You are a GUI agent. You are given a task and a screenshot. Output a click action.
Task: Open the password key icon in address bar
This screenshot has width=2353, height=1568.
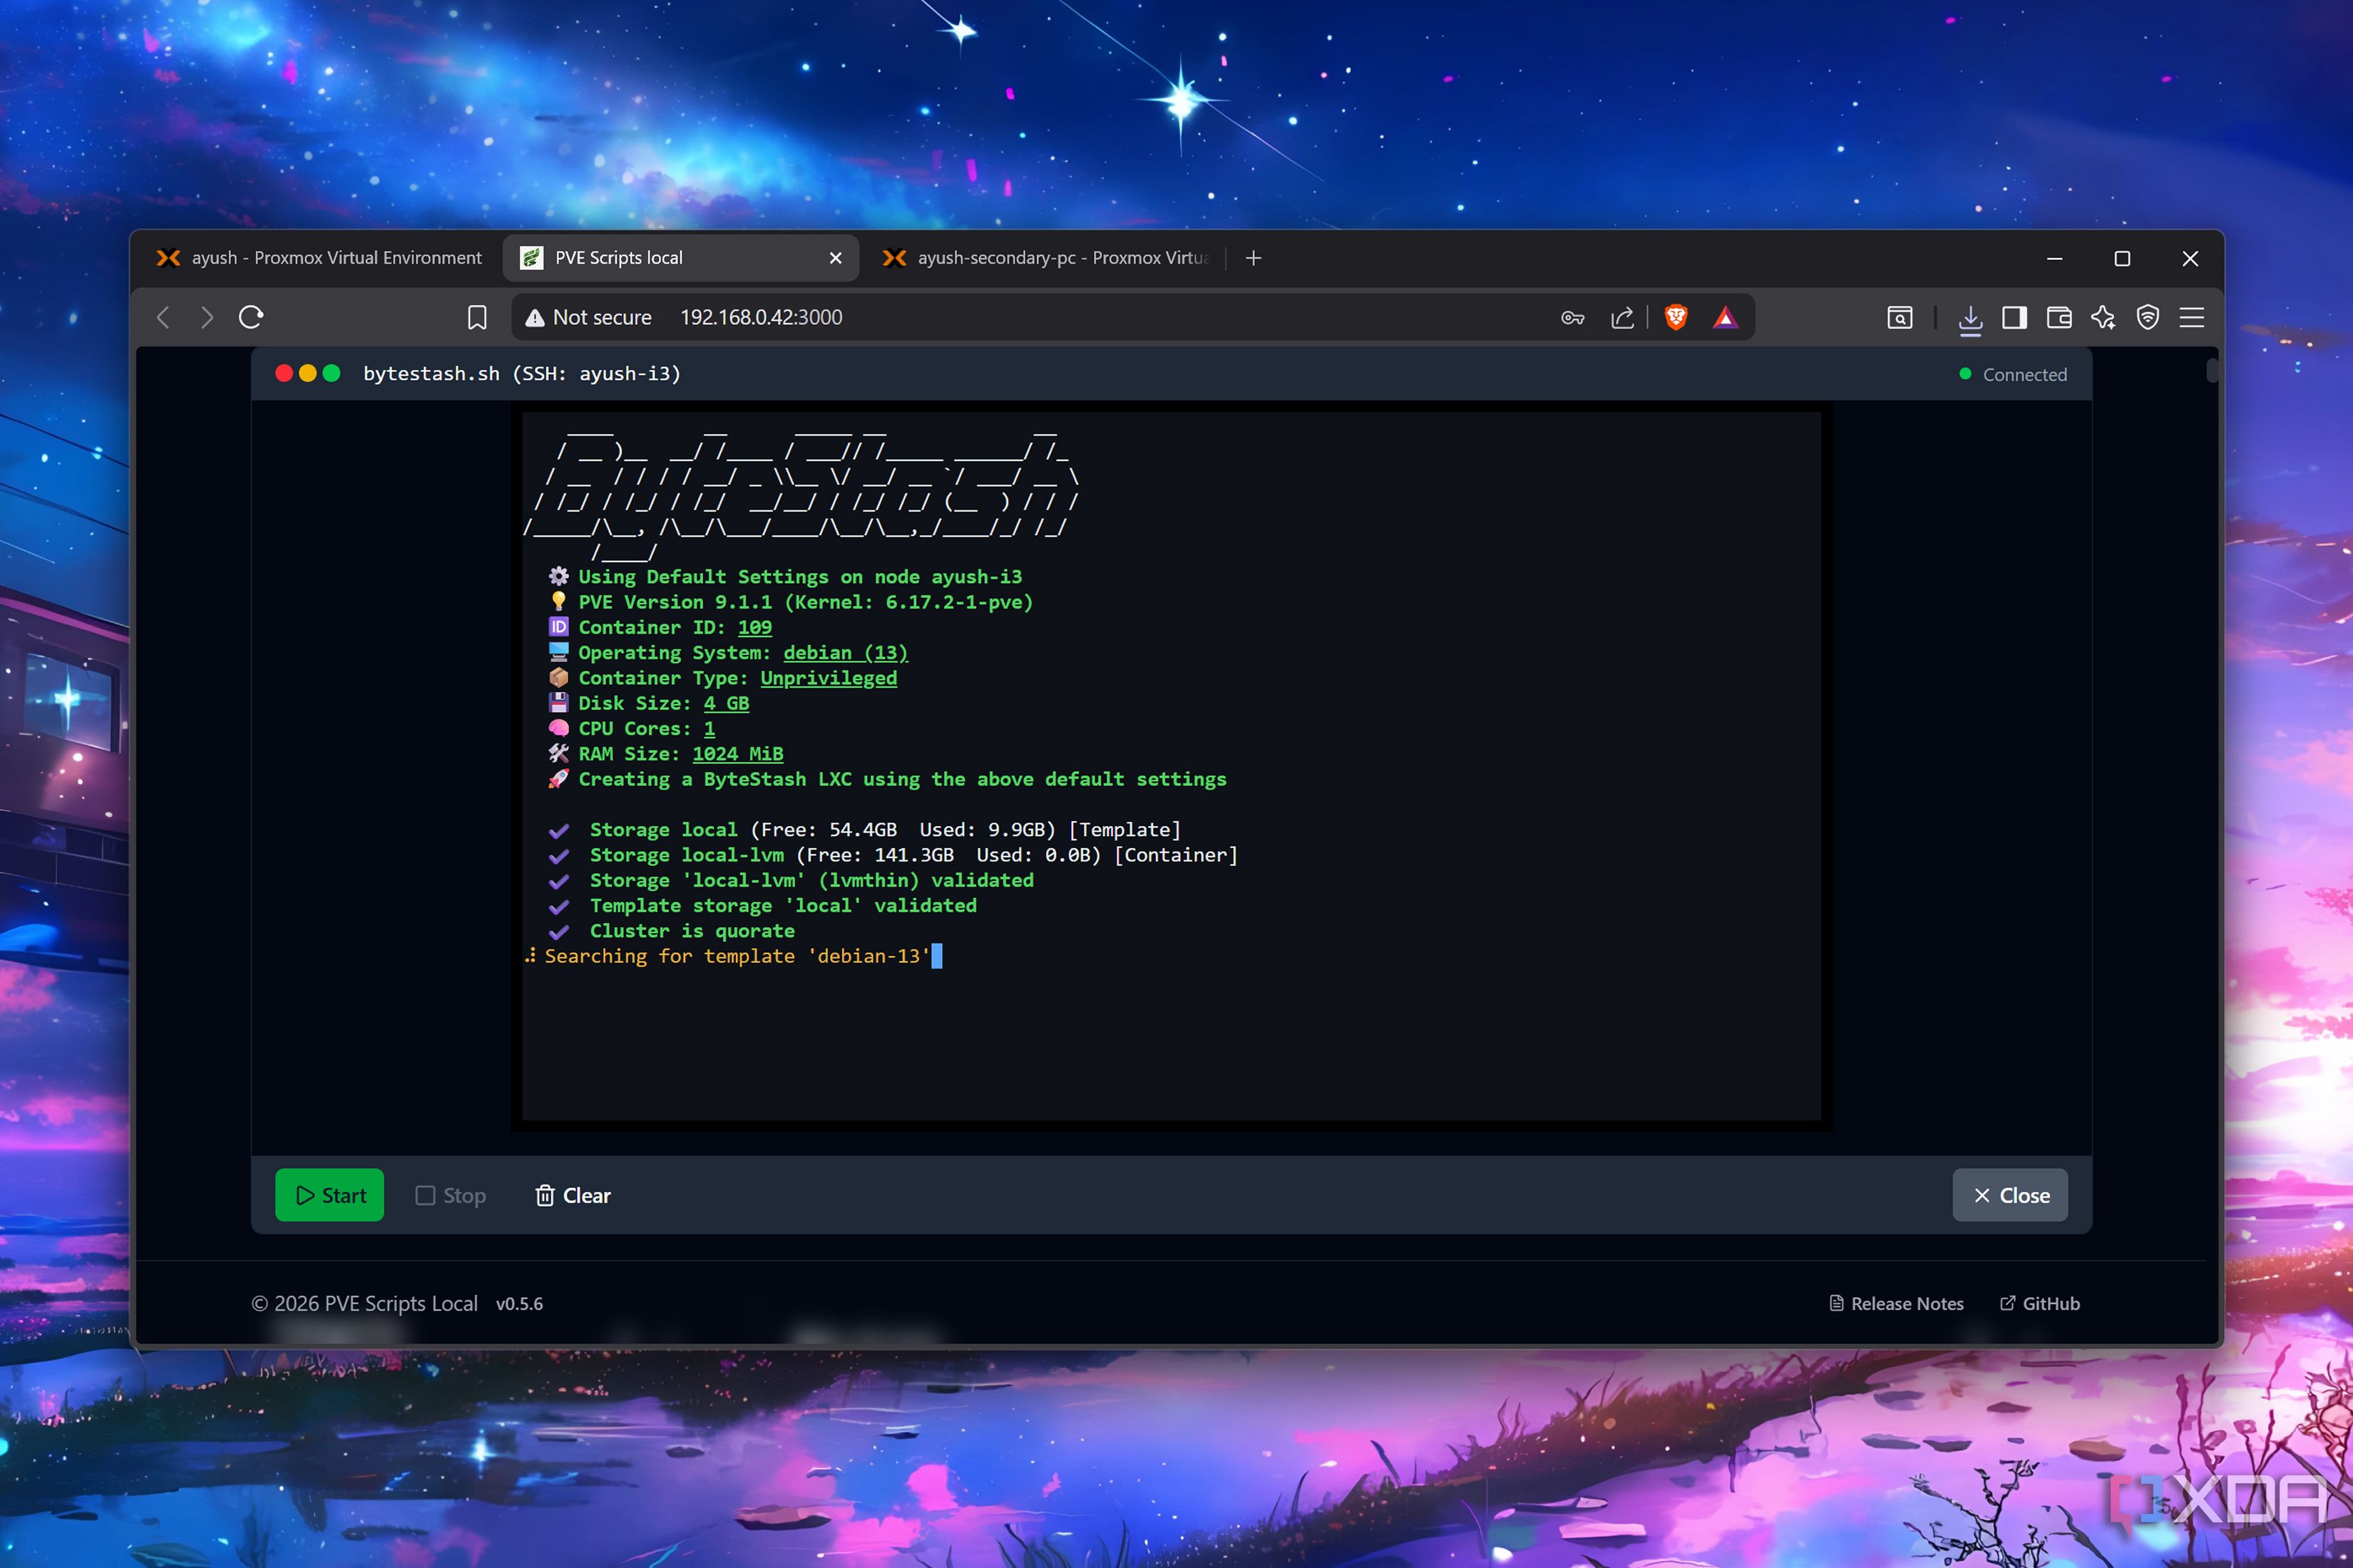click(1573, 318)
